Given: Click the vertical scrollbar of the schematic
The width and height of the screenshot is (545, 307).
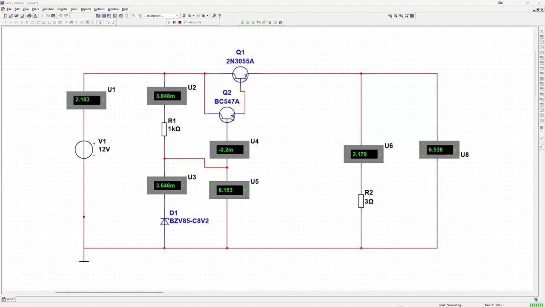Looking at the screenshot, I should coord(536,73).
